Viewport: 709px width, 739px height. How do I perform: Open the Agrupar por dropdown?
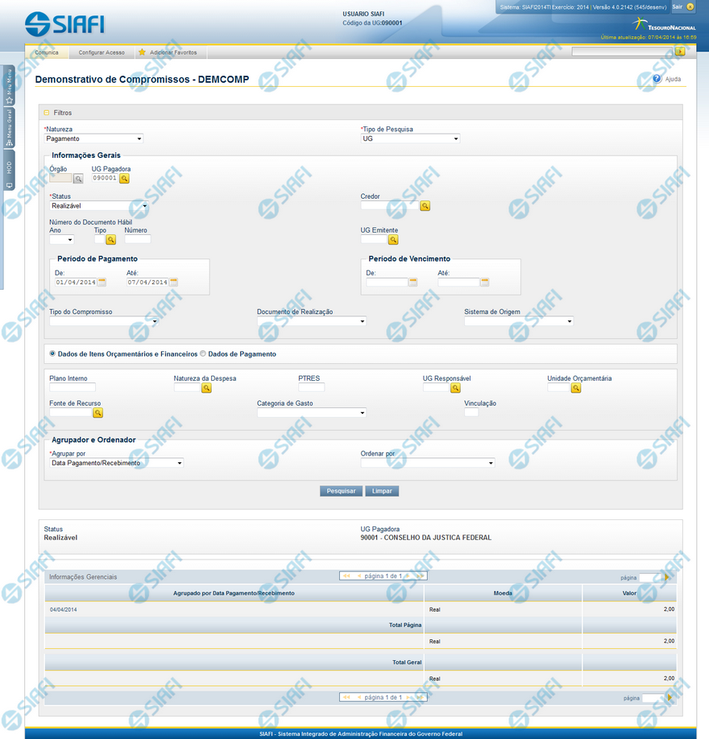116,463
